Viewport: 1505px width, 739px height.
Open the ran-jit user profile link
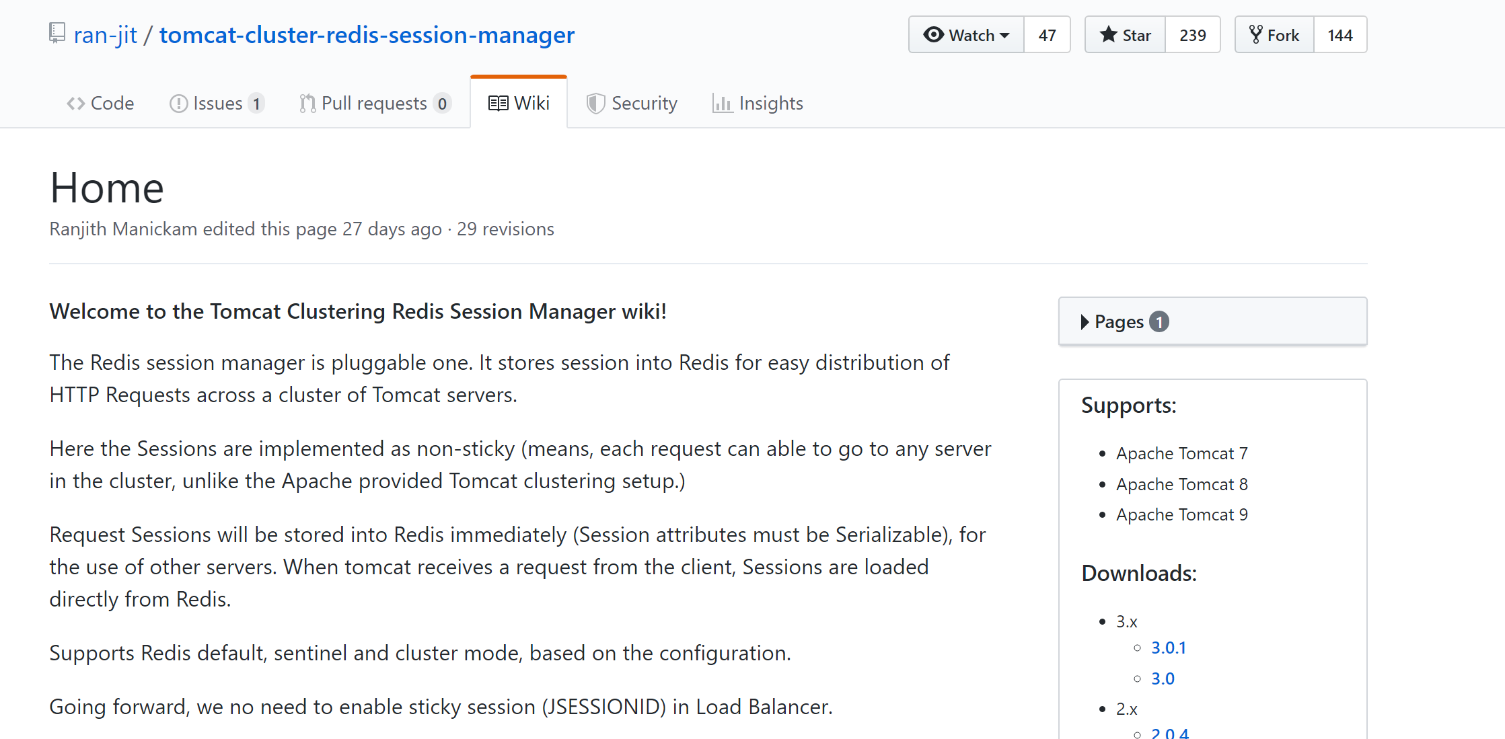coord(106,35)
